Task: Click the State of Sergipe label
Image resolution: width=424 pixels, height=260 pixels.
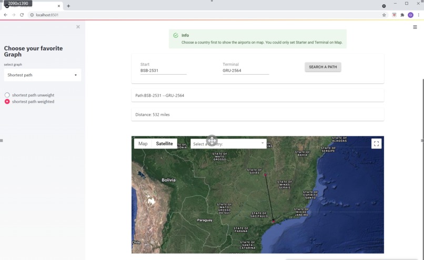Action: (328, 149)
